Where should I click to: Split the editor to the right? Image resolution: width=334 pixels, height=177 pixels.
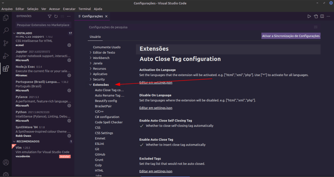pyautogui.click(x=322, y=16)
